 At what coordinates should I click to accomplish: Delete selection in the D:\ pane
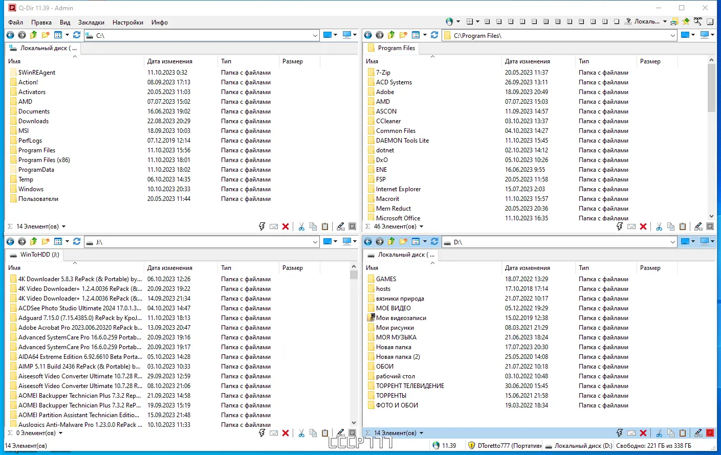coord(643,433)
